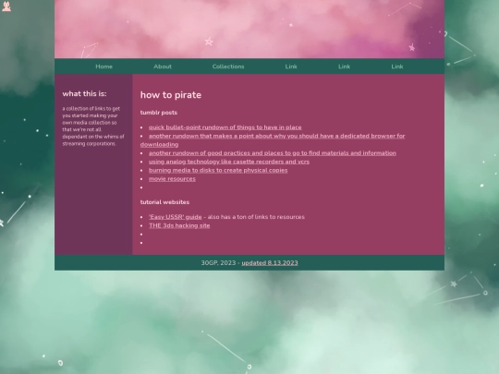Click the updated 8.13.2023 footer link
This screenshot has height=374, width=499.
point(270,262)
